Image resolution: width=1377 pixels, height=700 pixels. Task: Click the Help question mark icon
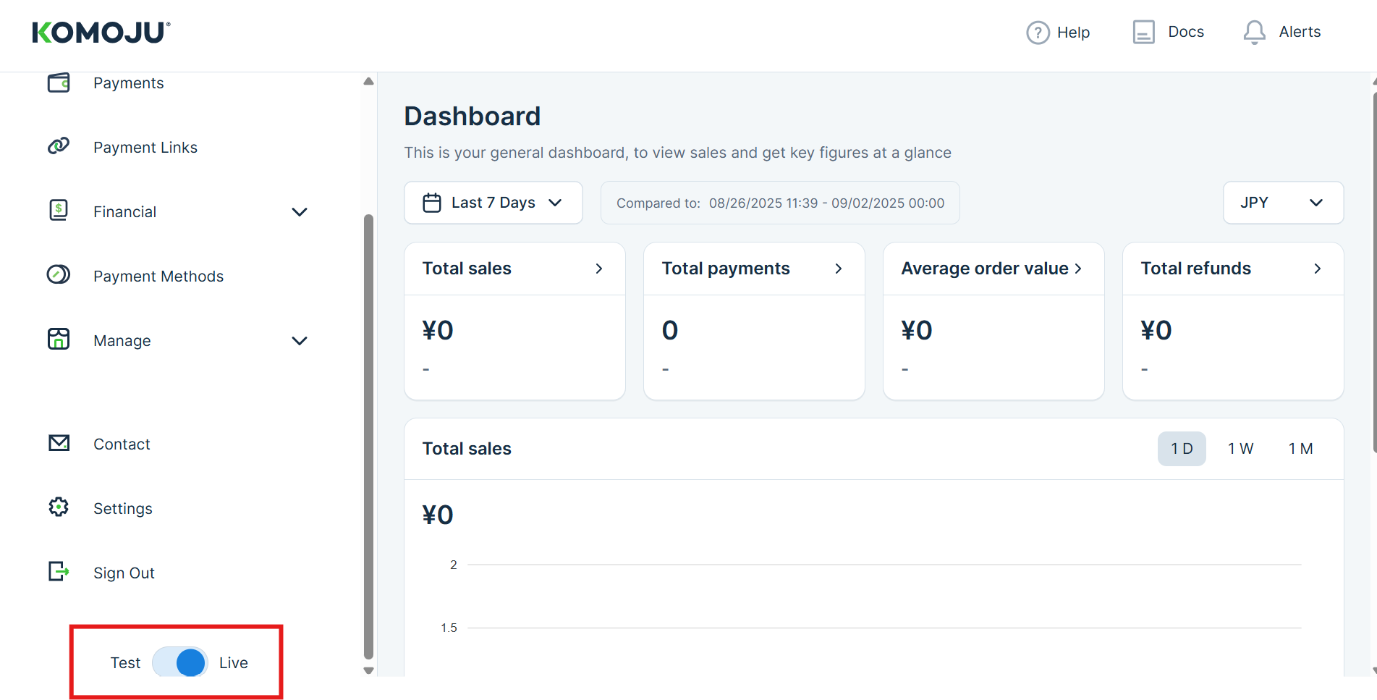(1038, 33)
